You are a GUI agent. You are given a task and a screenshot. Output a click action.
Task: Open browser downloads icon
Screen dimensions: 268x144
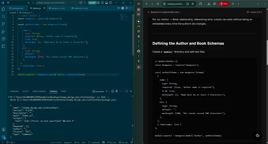tap(209, 4)
